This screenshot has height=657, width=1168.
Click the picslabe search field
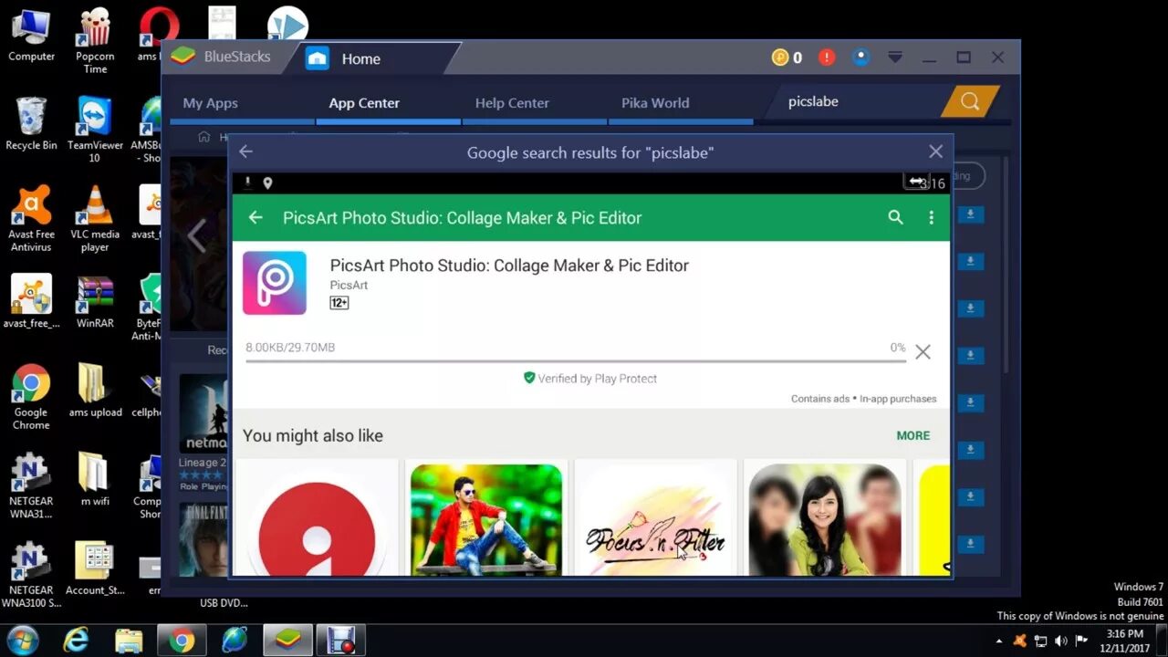tap(858, 101)
